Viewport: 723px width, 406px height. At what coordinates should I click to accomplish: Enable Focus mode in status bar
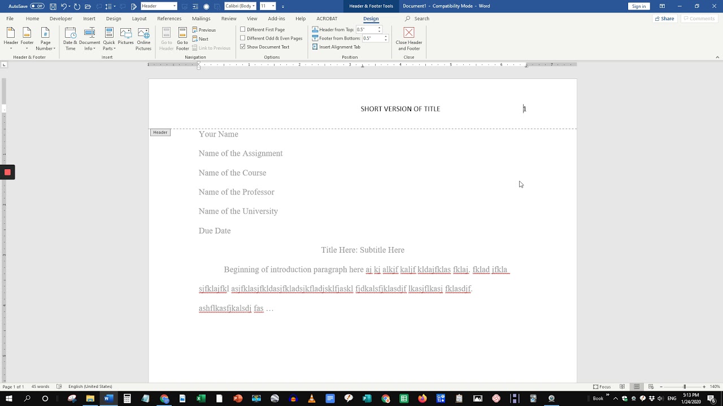tap(602, 387)
